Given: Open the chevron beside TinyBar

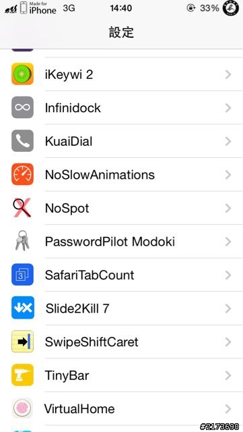Looking at the screenshot, I should [228, 375].
